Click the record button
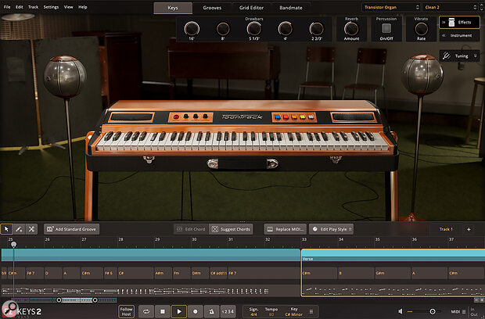The height and width of the screenshot is (319, 485). 196,312
